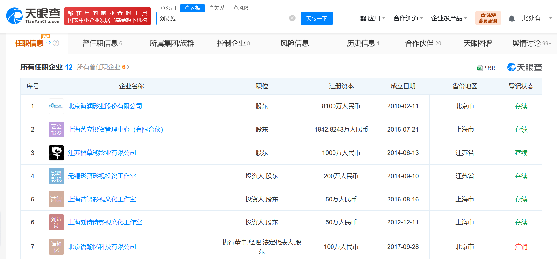Click the red 国家中小企业发展子基金 banner
This screenshot has height=259, width=557.
pos(107,16)
